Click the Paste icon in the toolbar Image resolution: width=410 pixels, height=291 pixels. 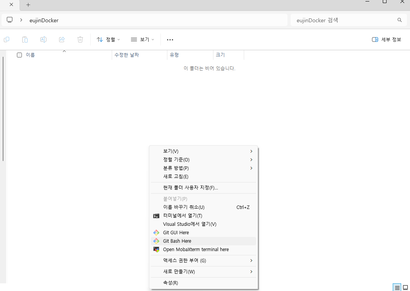tap(25, 39)
